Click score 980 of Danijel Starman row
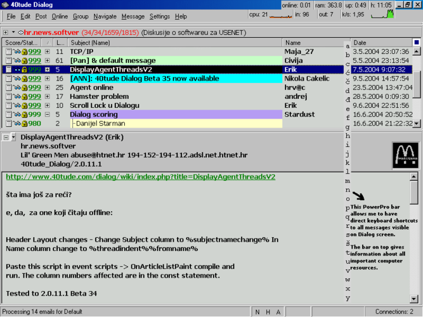The image size is (423, 317). [34, 124]
